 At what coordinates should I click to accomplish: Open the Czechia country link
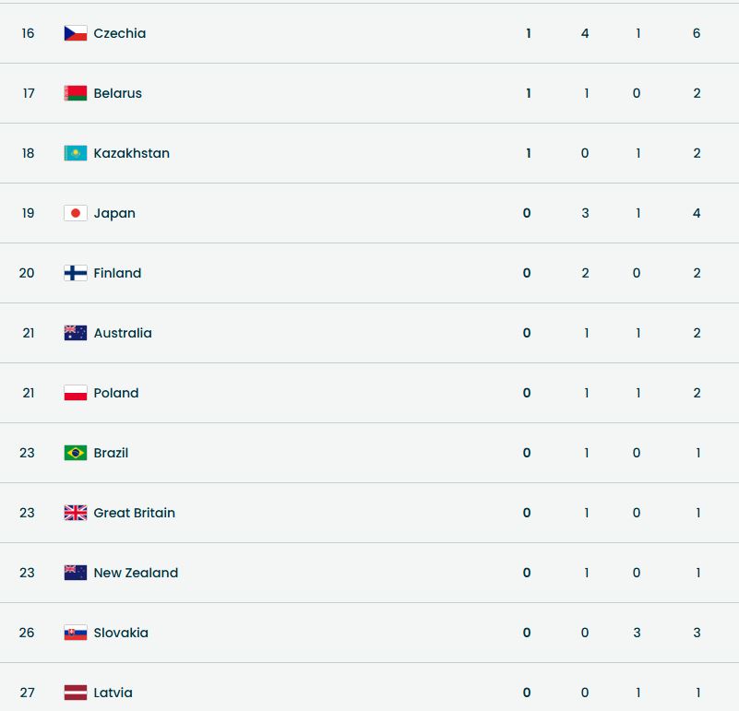point(120,33)
